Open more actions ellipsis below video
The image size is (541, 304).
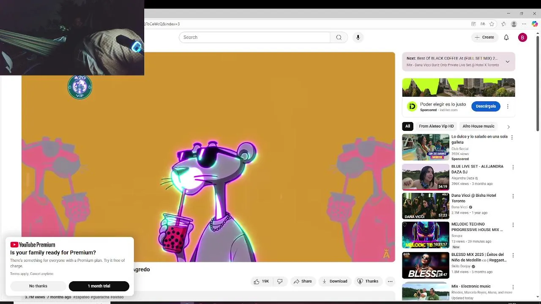point(390,281)
